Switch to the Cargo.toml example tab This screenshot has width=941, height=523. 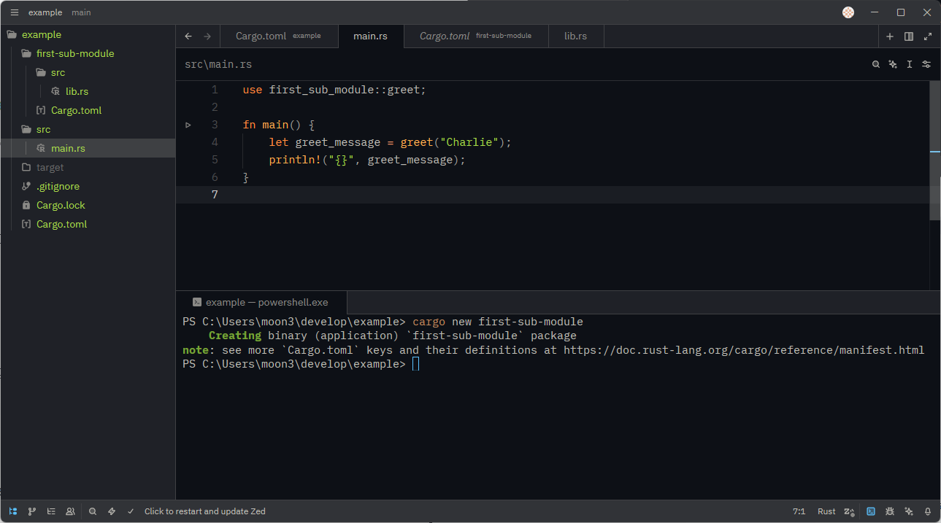pos(280,36)
